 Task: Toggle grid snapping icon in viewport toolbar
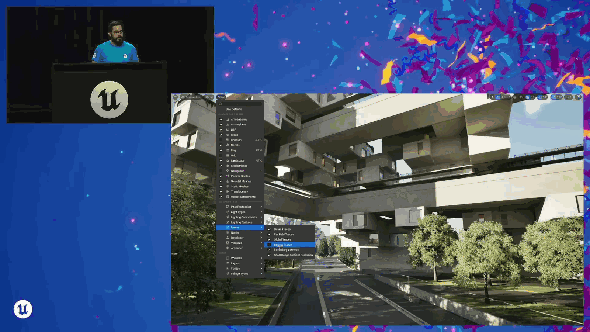coord(528,97)
